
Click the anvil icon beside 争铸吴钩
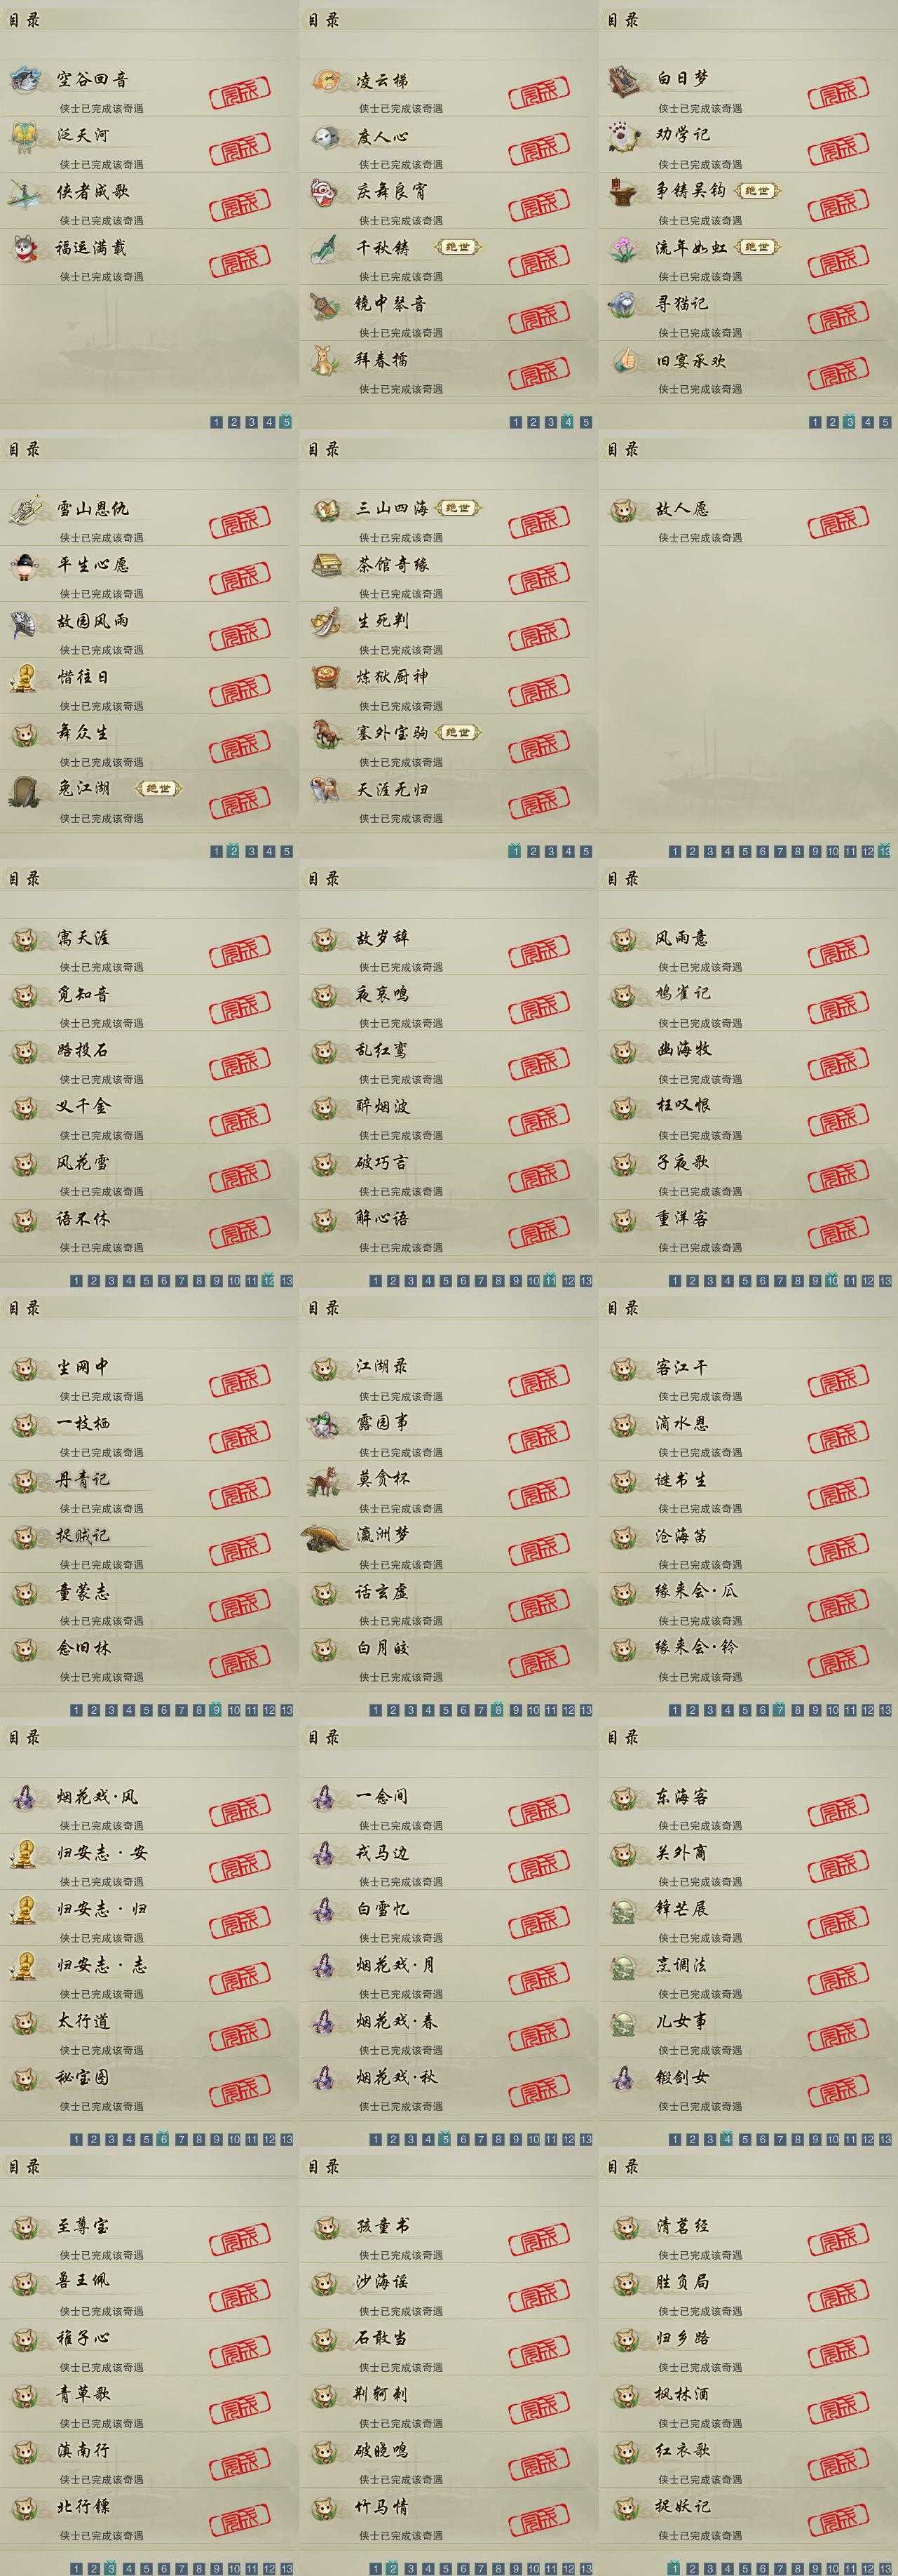tap(625, 192)
